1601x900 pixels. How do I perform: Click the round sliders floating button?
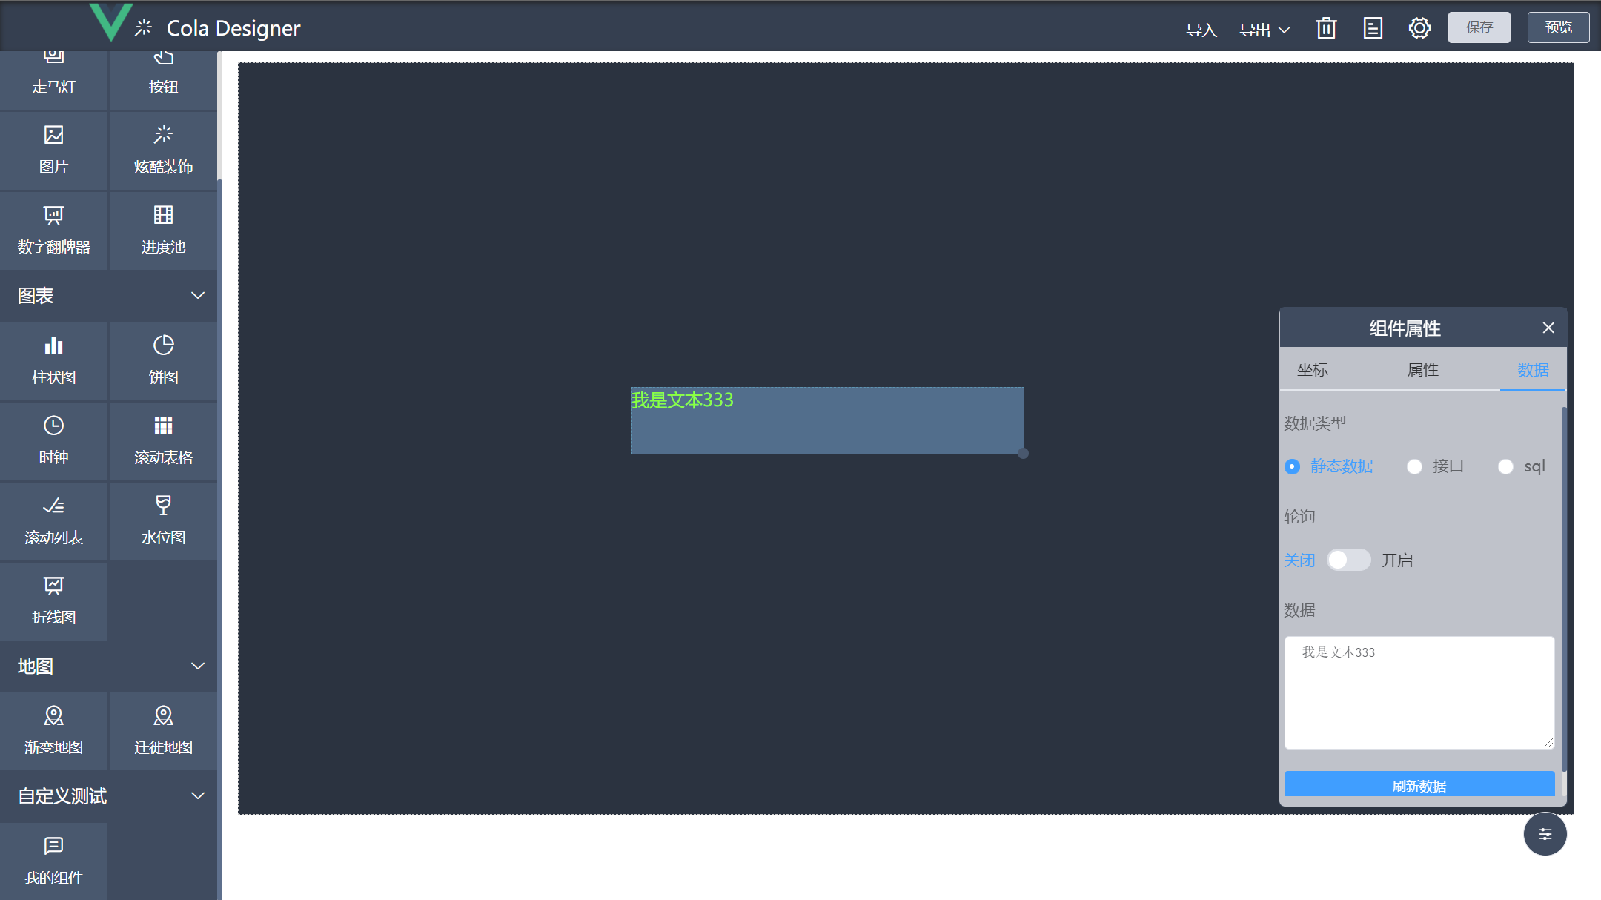click(1545, 834)
